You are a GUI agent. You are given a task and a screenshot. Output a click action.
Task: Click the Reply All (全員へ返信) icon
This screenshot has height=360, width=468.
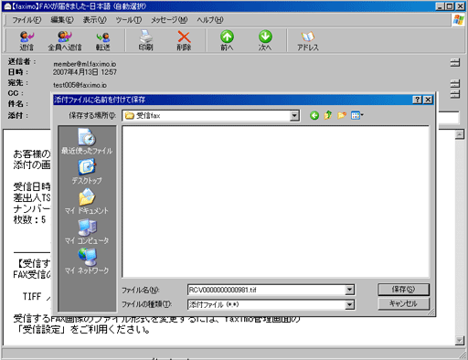point(65,40)
